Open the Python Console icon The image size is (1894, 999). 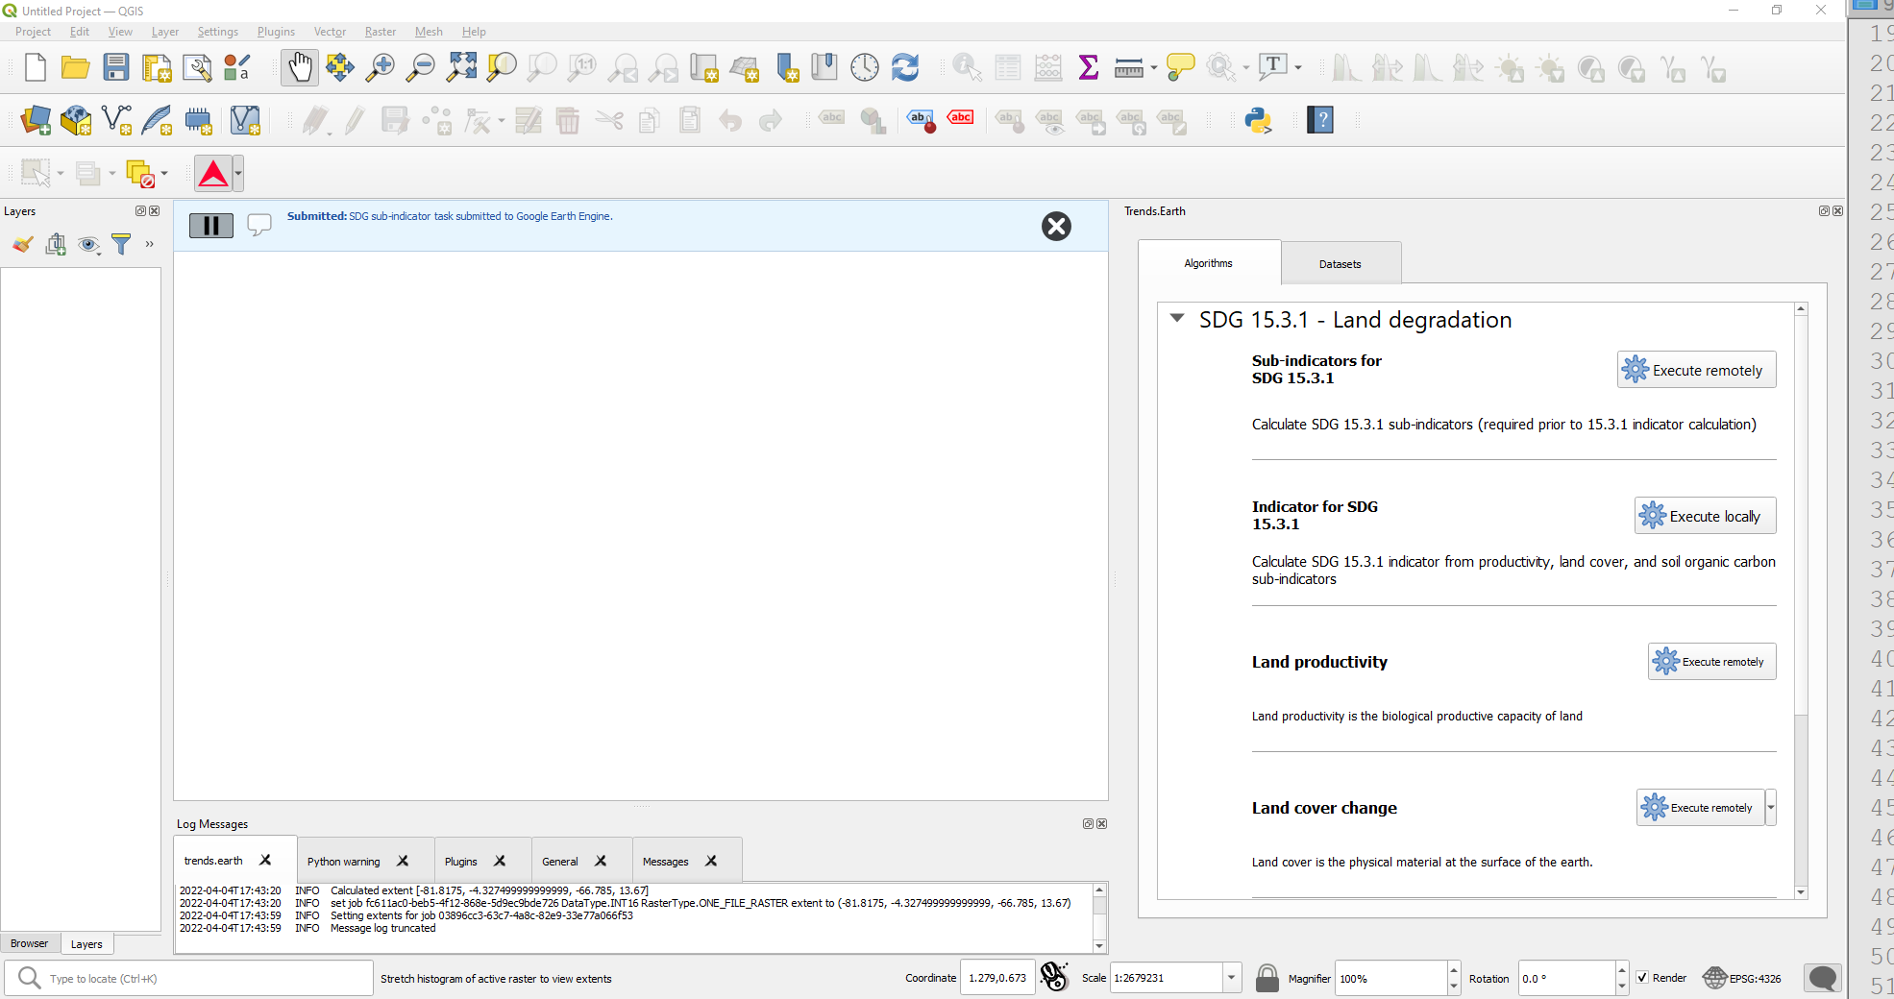point(1258,121)
